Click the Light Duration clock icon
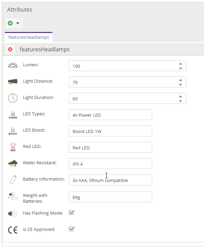The width and height of the screenshot is (204, 251). (13, 98)
